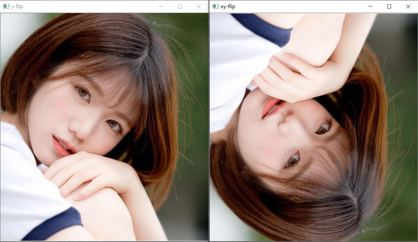418x242 pixels.
Task: Click the y-flip window's title bar icon
Action: [x=6, y=6]
